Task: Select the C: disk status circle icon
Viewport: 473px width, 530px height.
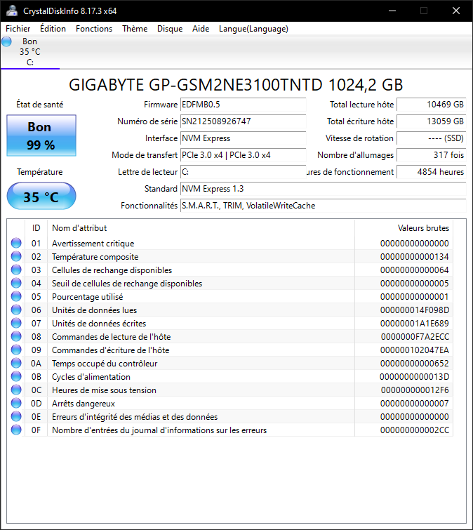Action: coord(6,41)
